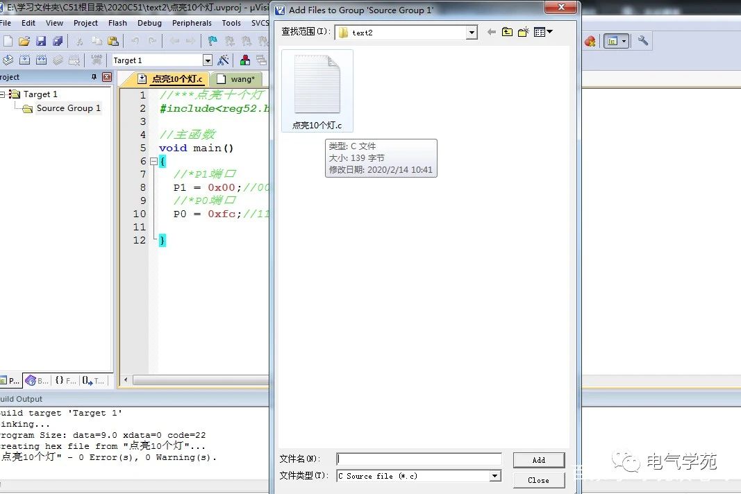Switch to the Project bottom tab
Screen dimensions: 741x494
coord(10,380)
